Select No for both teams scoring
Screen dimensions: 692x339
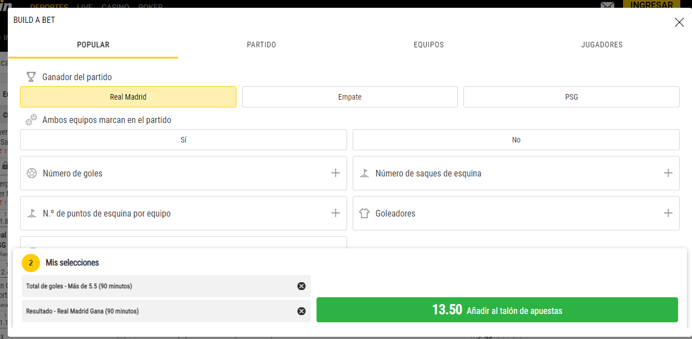tap(516, 140)
